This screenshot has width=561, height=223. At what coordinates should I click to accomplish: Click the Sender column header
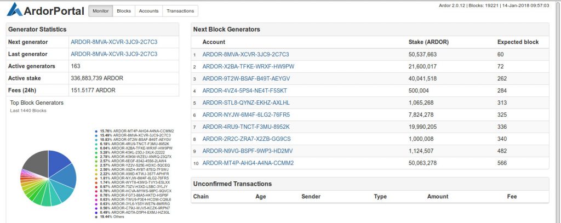[311, 197]
